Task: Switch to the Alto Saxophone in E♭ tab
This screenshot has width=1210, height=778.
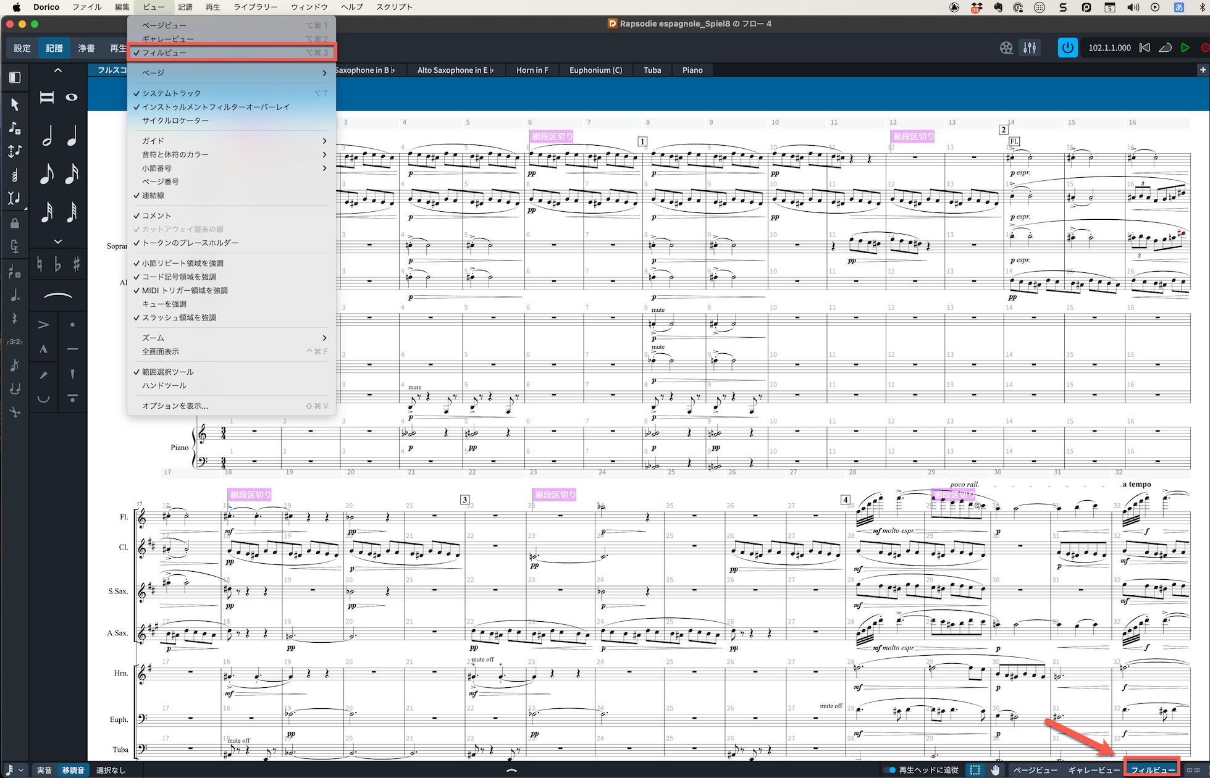Action: pos(455,70)
